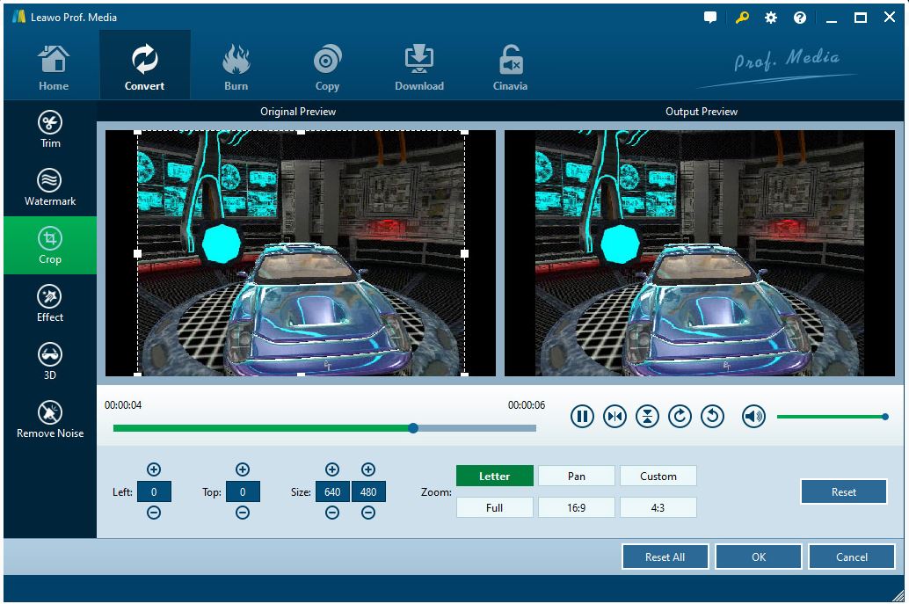This screenshot has width=909, height=604.
Task: Pause the video preview playback
Action: point(582,417)
